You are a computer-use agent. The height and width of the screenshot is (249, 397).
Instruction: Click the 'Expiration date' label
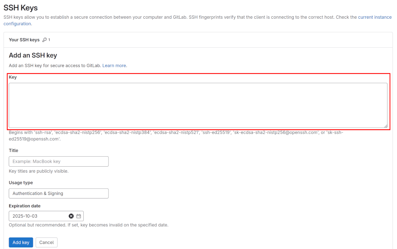25,206
